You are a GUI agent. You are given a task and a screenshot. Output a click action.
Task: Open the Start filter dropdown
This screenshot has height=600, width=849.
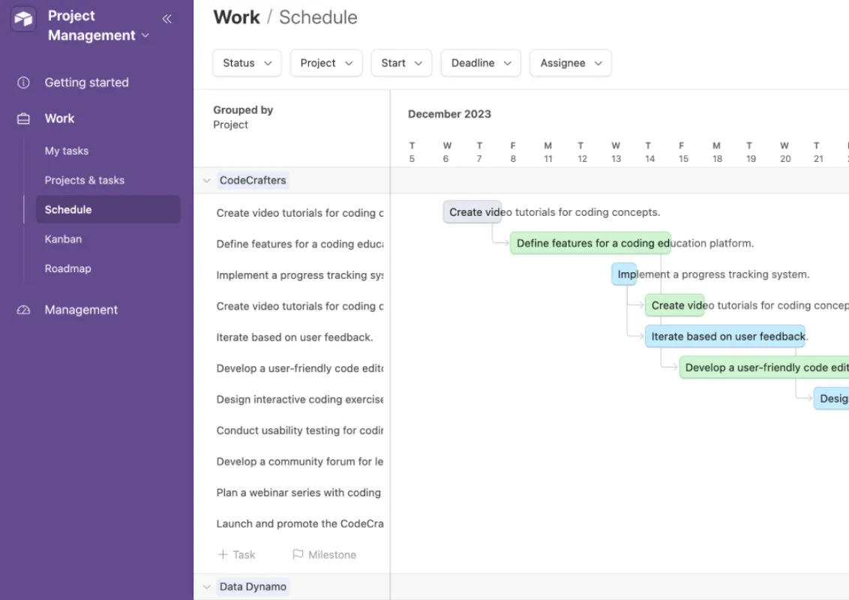click(401, 63)
